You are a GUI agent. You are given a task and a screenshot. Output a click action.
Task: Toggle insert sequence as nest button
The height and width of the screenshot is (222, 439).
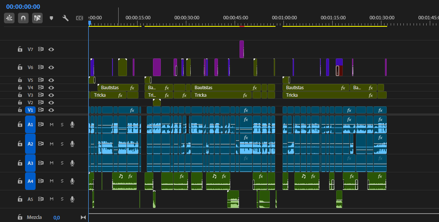tap(9, 18)
